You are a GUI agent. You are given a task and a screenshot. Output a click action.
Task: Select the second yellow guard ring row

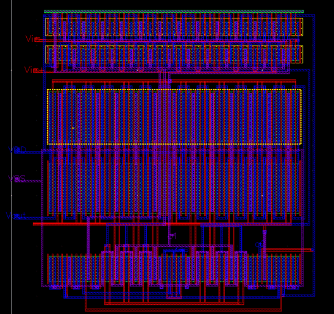[x=174, y=54]
